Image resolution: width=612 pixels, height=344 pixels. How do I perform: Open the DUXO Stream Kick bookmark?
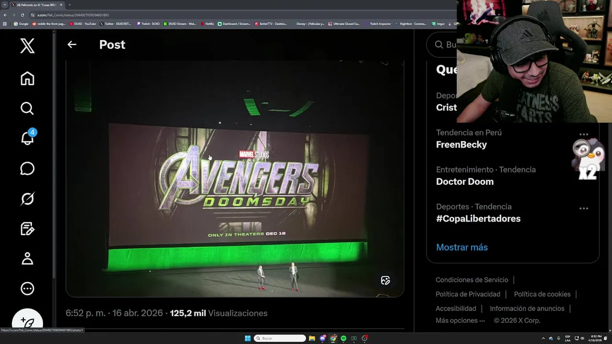pyautogui.click(x=180, y=24)
